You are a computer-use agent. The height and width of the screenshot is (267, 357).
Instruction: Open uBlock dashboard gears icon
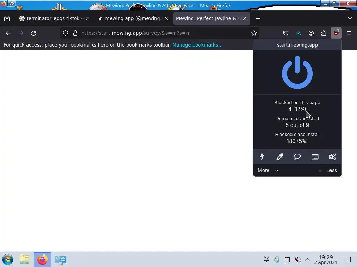point(332,157)
